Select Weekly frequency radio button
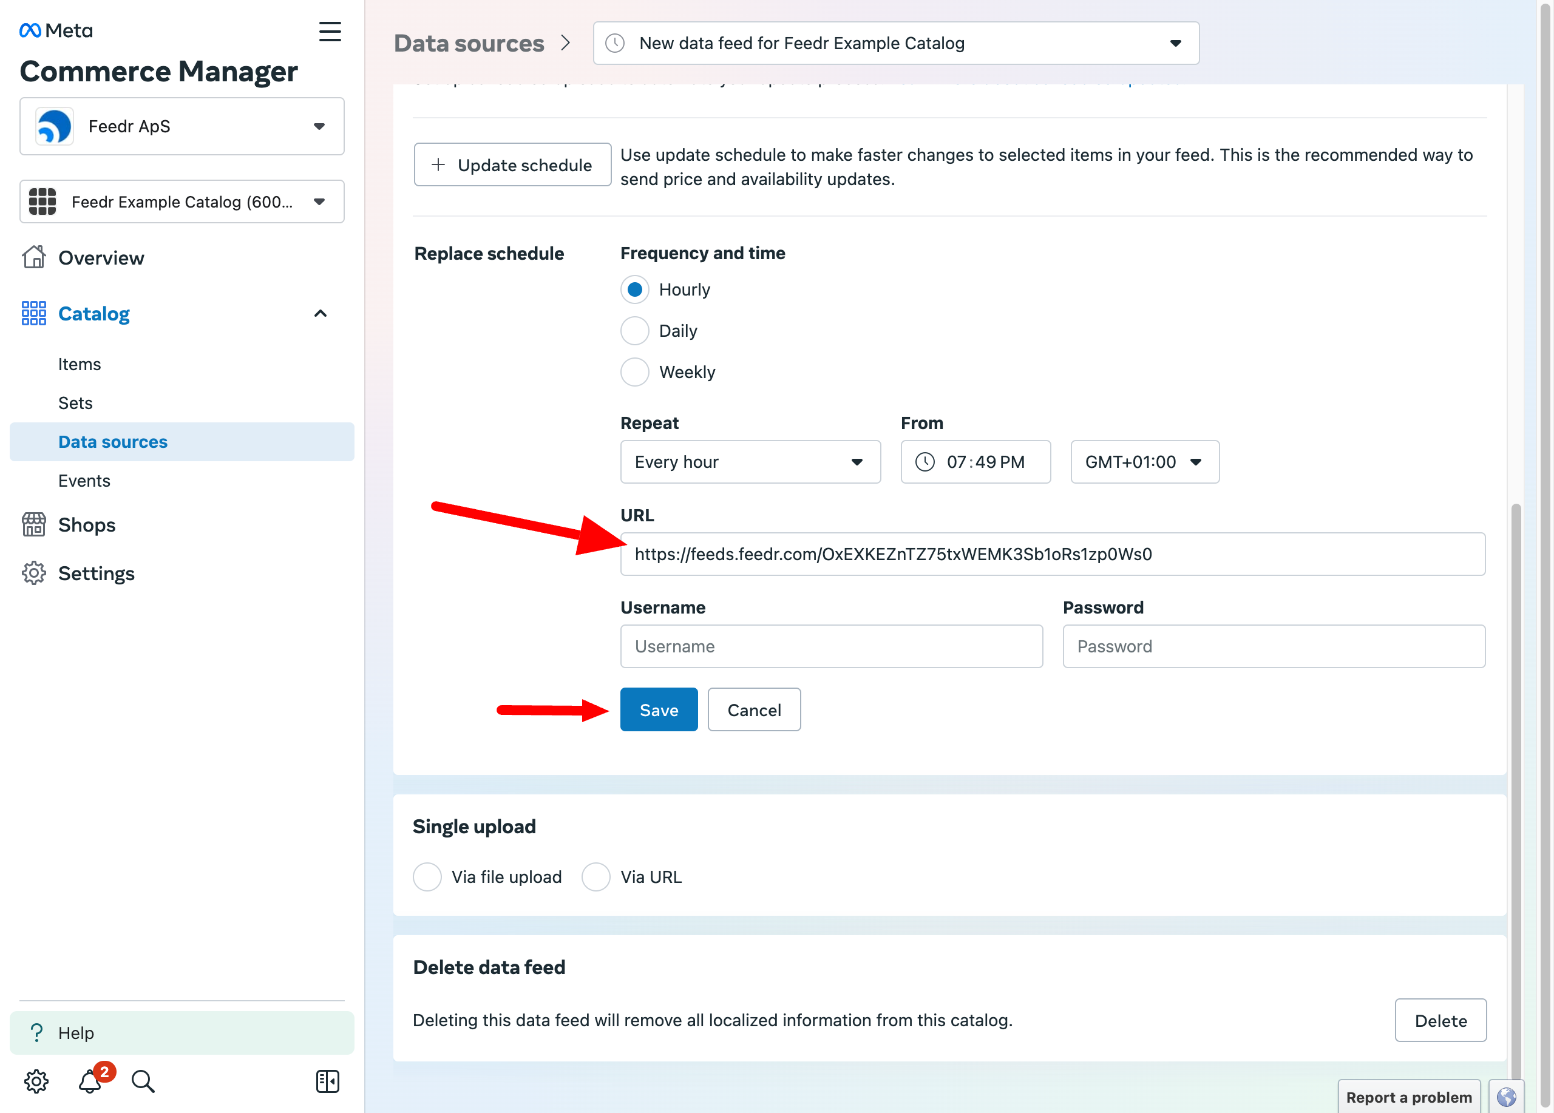1554x1113 pixels. [635, 371]
